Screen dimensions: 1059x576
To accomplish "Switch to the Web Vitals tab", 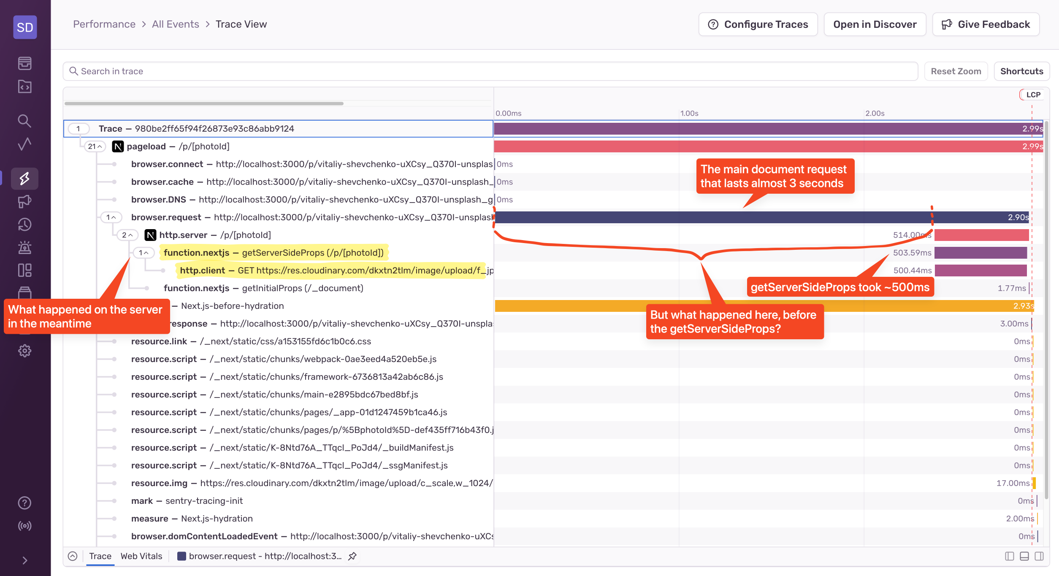I will pyautogui.click(x=141, y=556).
